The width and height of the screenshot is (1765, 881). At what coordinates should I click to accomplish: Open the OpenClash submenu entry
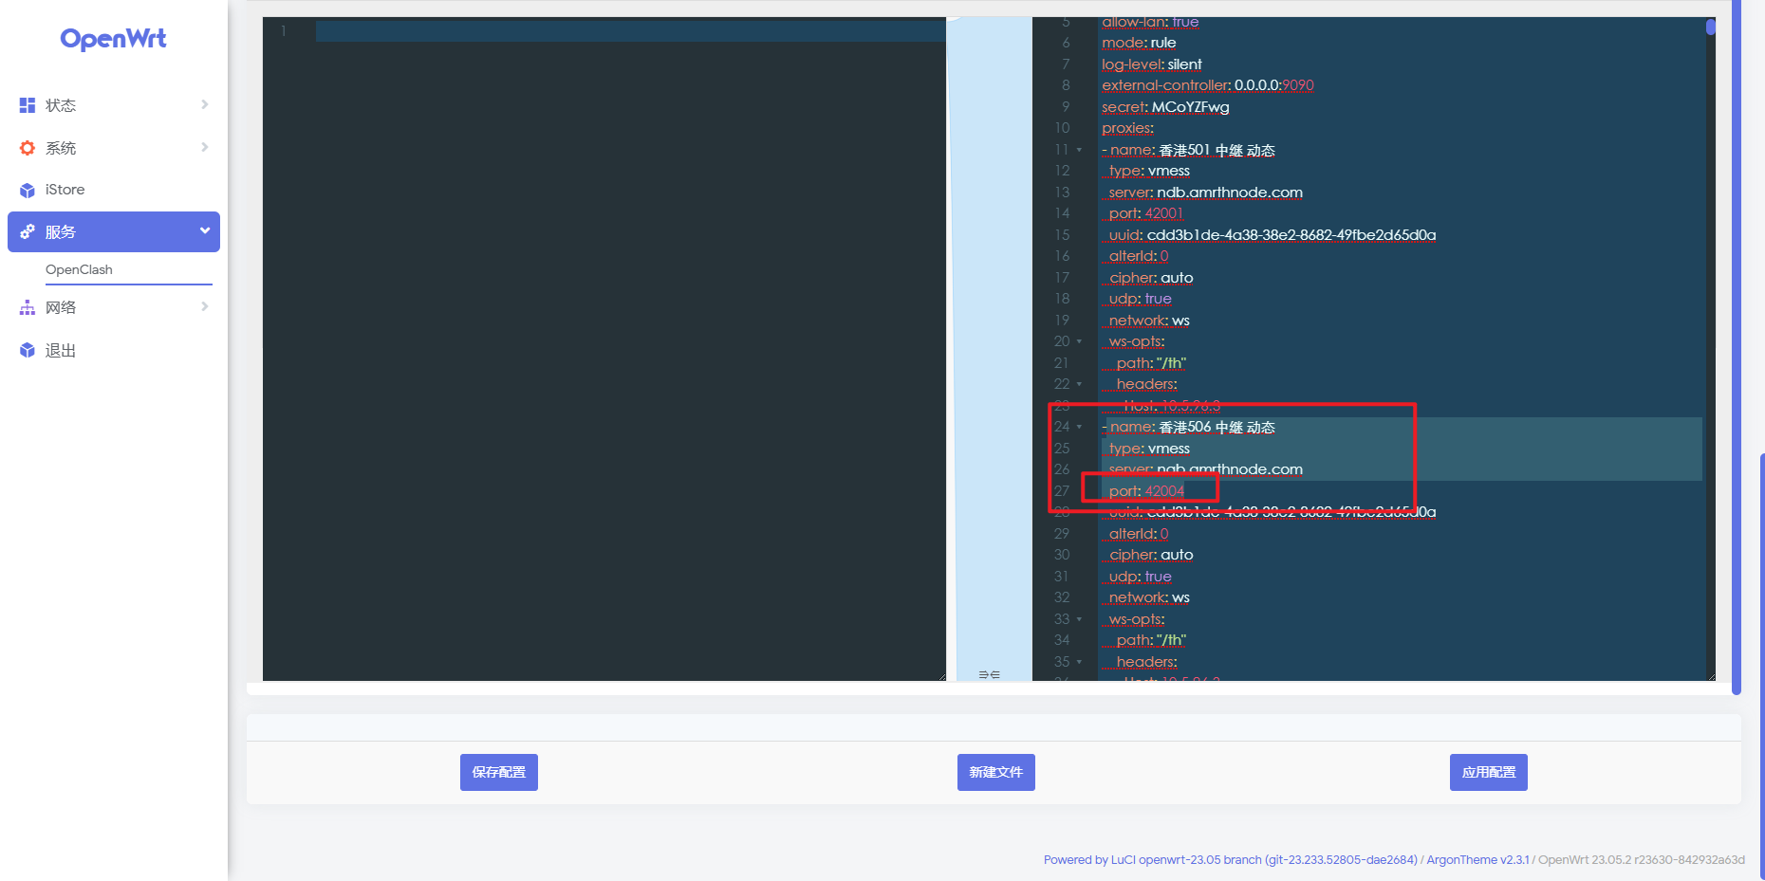(x=79, y=269)
